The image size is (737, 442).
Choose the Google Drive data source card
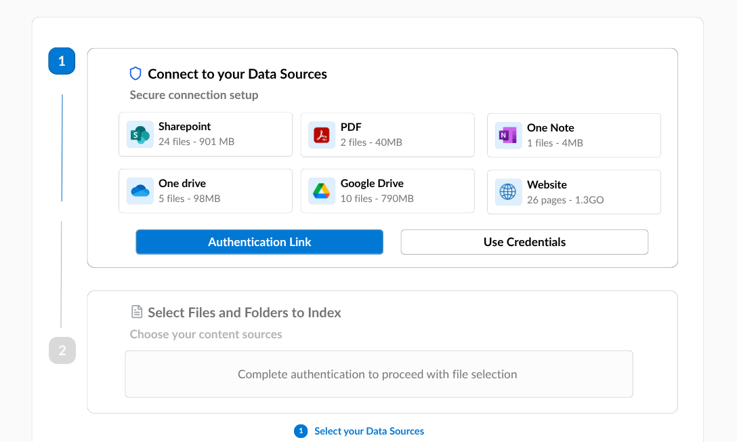tap(387, 191)
